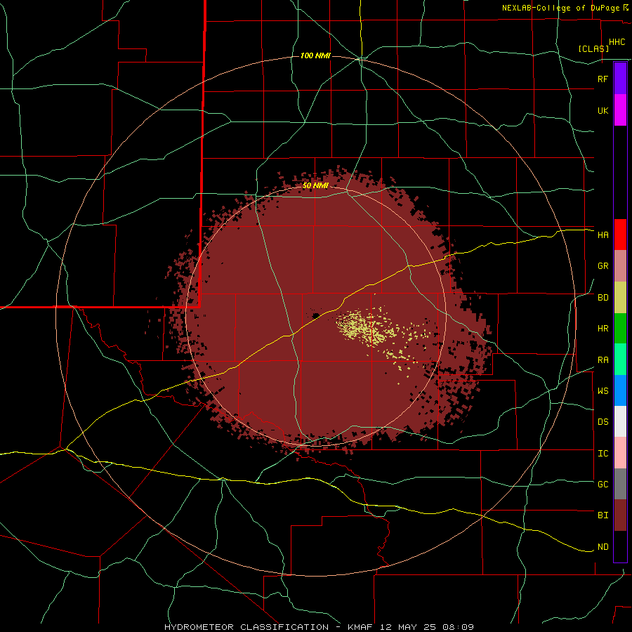This screenshot has height=632, width=632.
Task: Click the GC legend label
Action: 603,485
